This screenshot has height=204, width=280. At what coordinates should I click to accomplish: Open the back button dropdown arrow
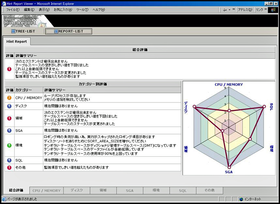coord(229,10)
